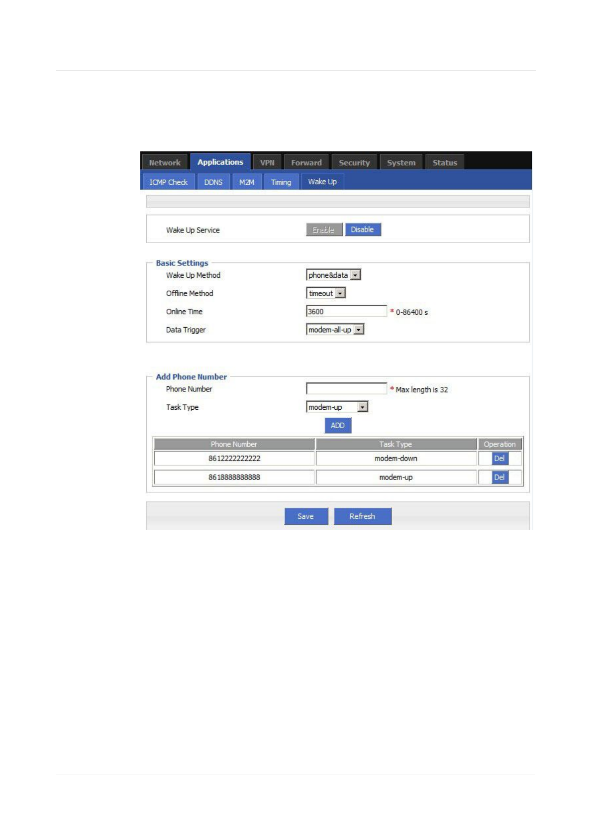Click the Add Phone Number heading
The width and height of the screenshot is (591, 837).
point(191,377)
